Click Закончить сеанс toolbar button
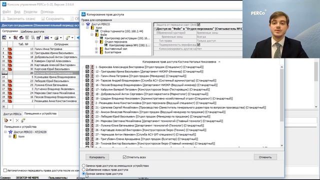Image resolution: width=320 pixels, height=180 pixels. pyautogui.click(x=19, y=19)
